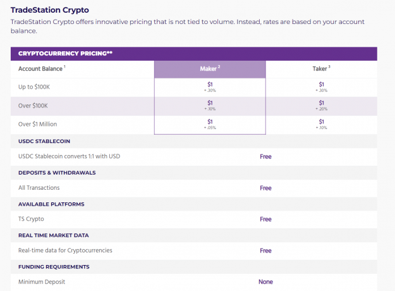Click None next to Minimum Deposit
The width and height of the screenshot is (395, 291).
265,282
